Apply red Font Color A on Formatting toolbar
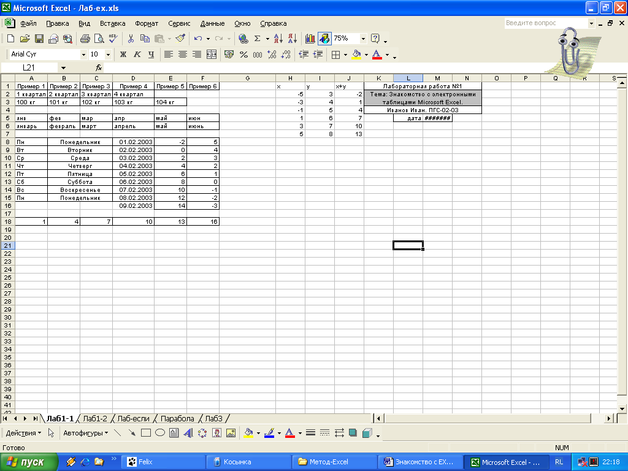The image size is (628, 471). [377, 55]
